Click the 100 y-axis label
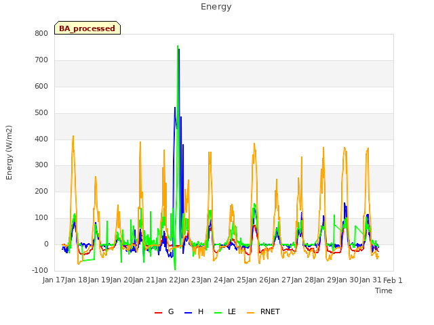Image resolution: width=434 pixels, height=325 pixels. pyautogui.click(x=41, y=218)
